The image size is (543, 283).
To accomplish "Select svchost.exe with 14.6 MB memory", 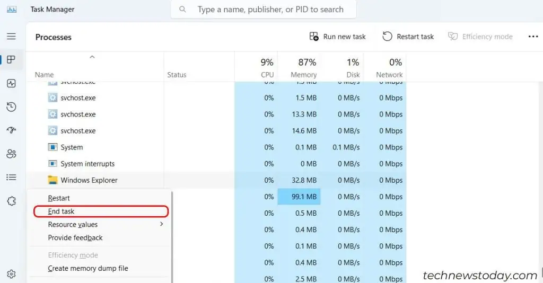I will coord(78,131).
